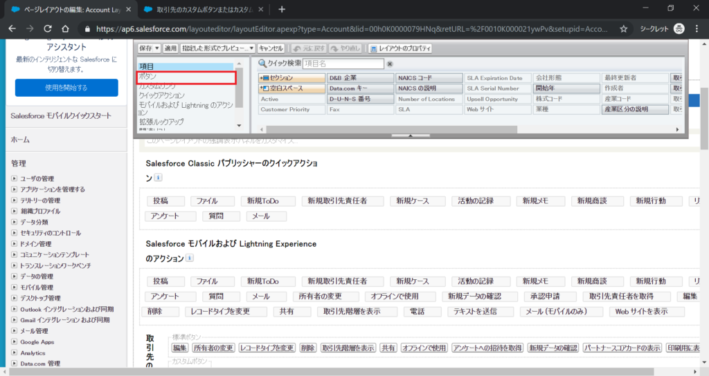709x376 pixels.
Task: Click the キャンセル button in toolbar
Action: [x=271, y=48]
